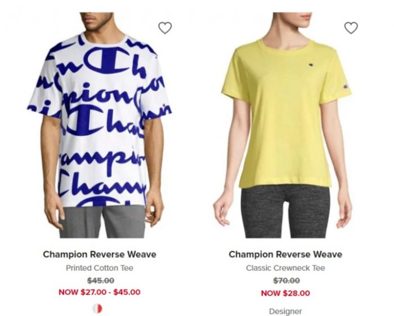
Task: Open the blue Champion printed tee image
Action: click(100, 125)
